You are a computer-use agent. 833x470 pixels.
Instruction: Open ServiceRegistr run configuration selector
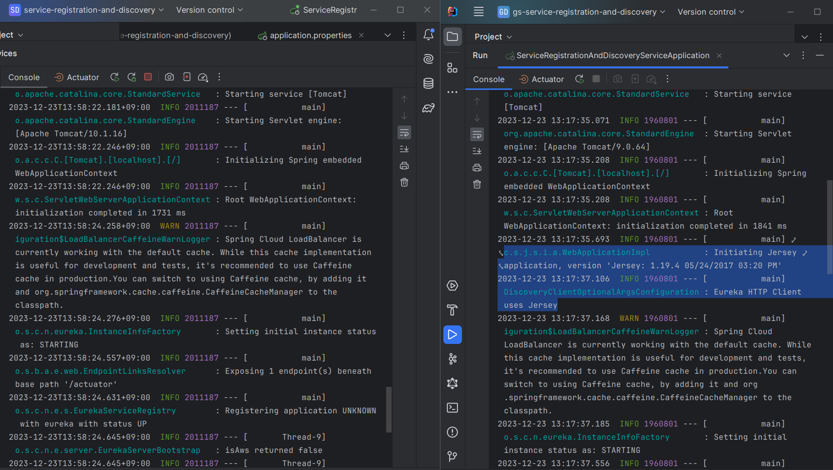point(324,10)
